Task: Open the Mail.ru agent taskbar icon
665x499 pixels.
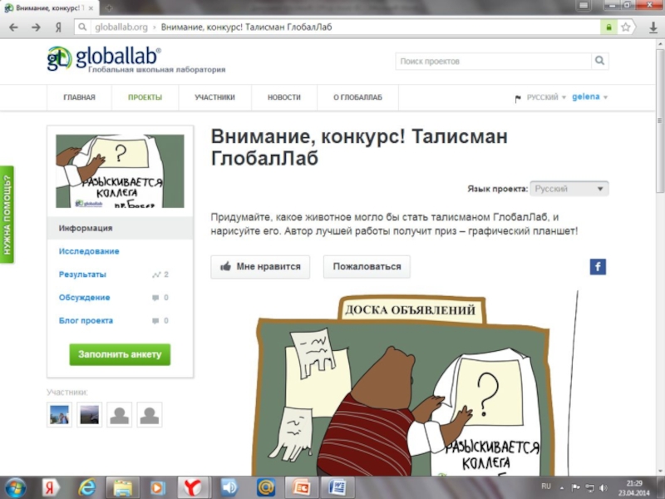Action: coord(266,488)
